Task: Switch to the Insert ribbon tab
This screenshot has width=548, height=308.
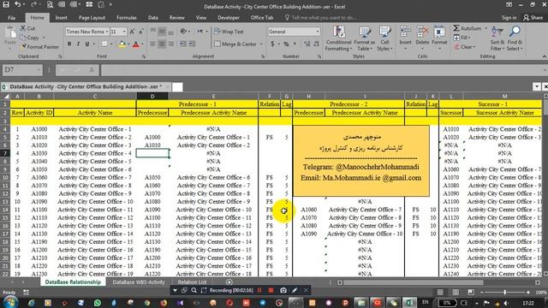Action: pos(61,17)
